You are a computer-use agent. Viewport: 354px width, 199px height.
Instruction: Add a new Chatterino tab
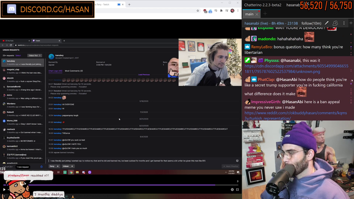coord(265,14)
